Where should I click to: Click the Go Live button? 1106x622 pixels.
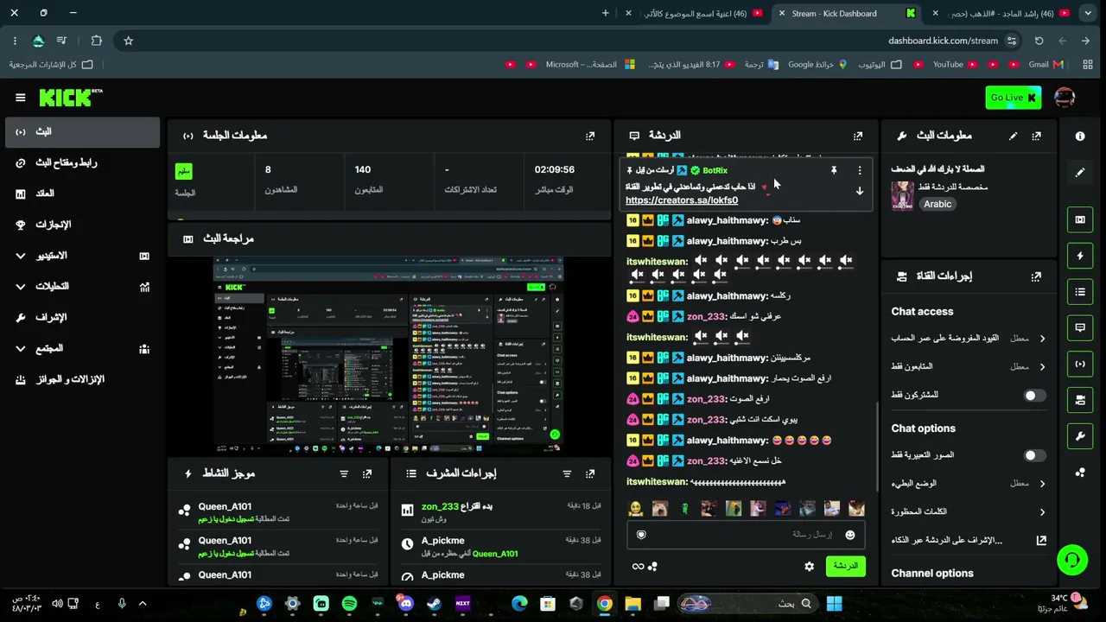pyautogui.click(x=1014, y=98)
